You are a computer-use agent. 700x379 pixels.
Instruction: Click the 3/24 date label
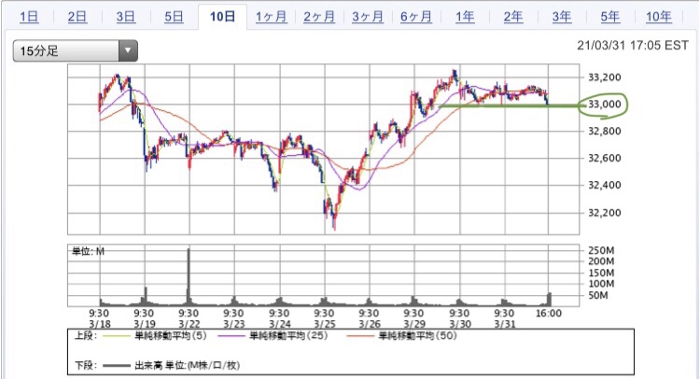click(279, 324)
